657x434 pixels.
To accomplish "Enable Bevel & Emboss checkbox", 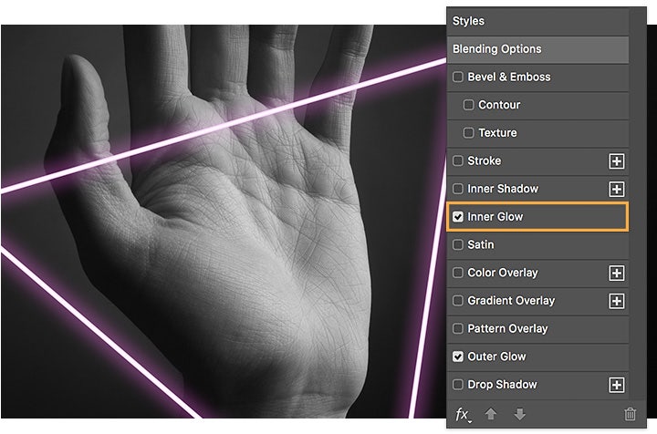I will (458, 77).
